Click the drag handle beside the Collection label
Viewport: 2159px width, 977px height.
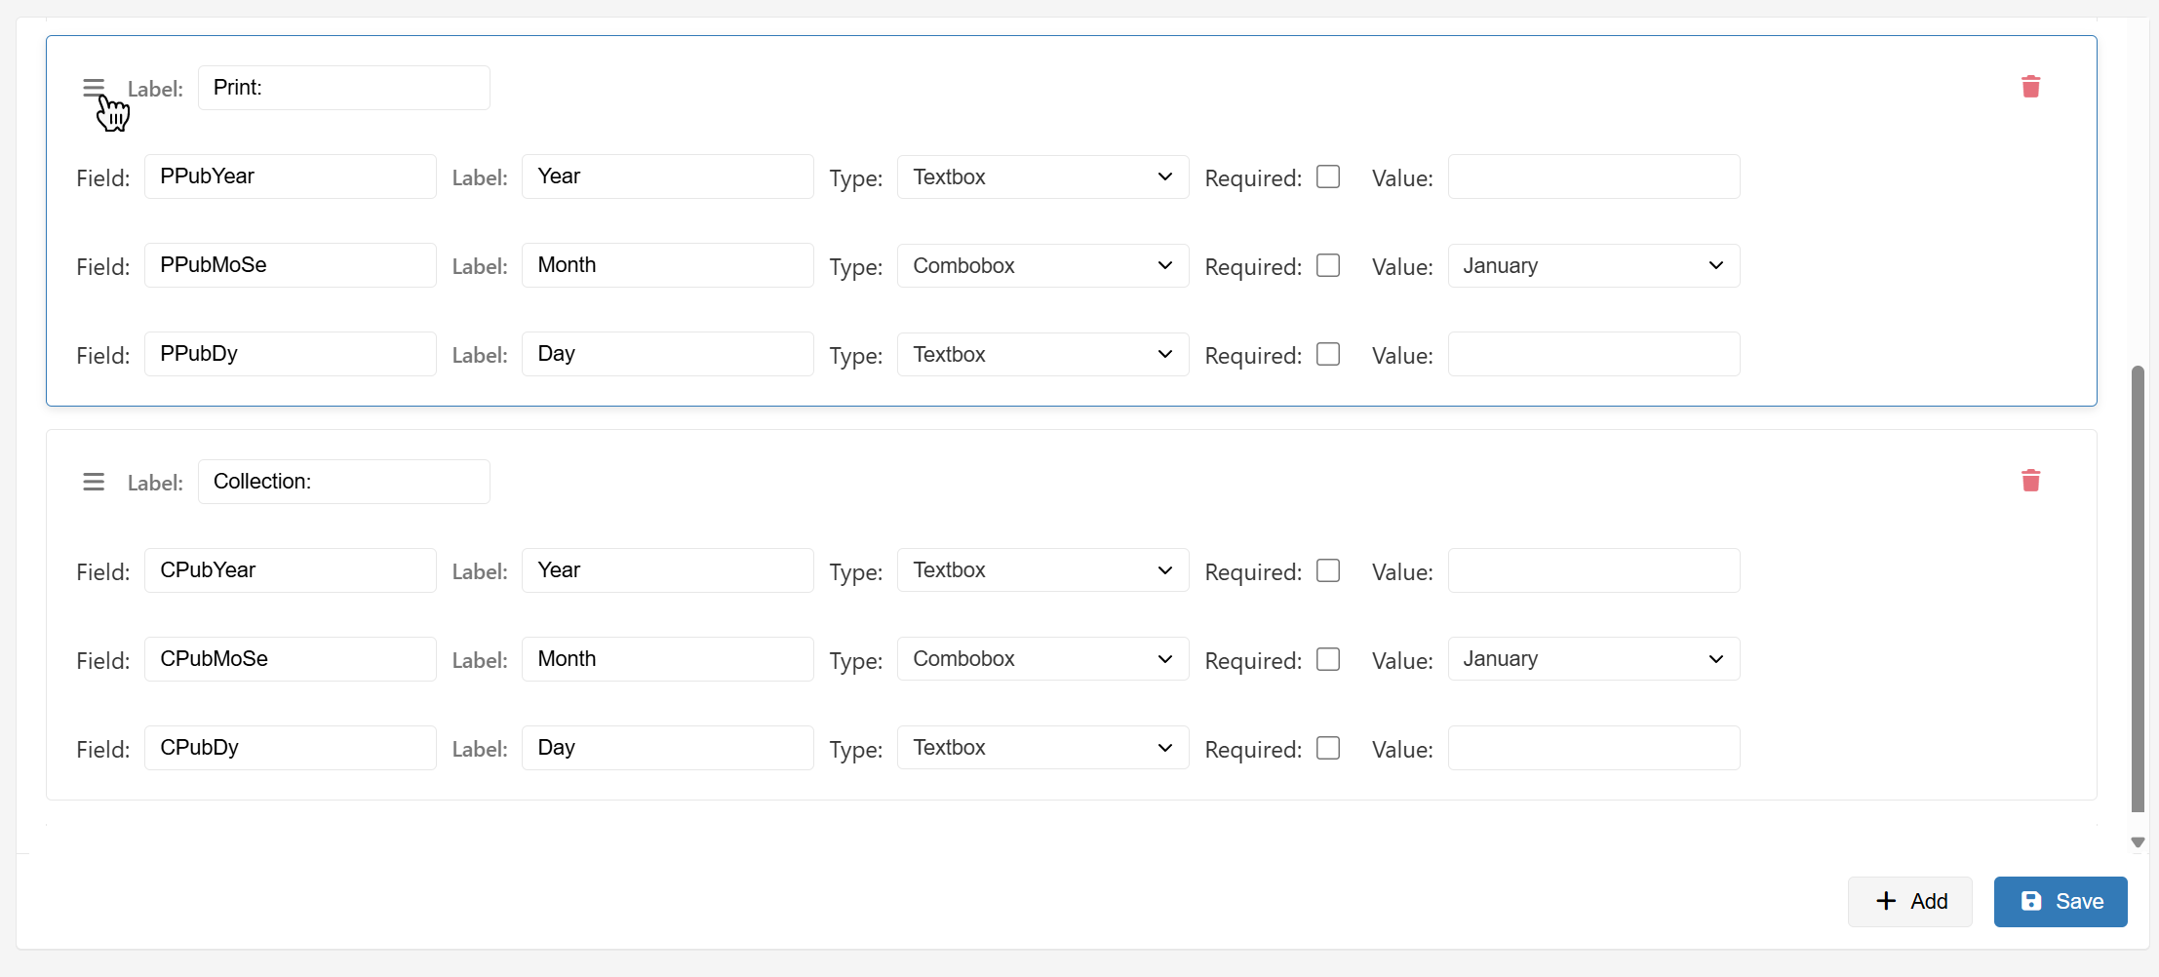tap(94, 481)
